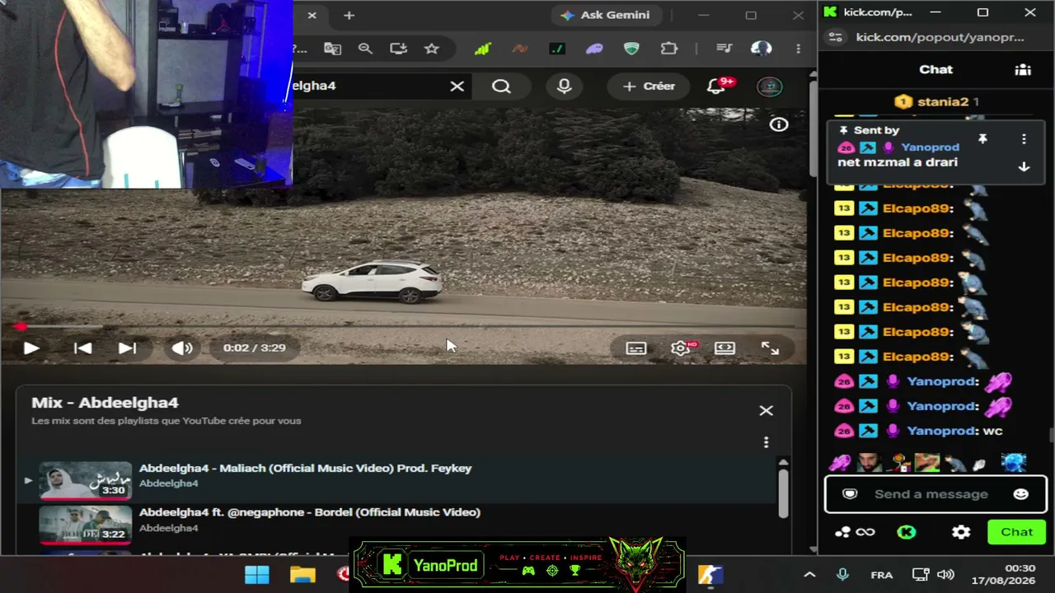Screen dimensions: 1055x593
Task: Open Windows Start menu
Action: pos(256,574)
